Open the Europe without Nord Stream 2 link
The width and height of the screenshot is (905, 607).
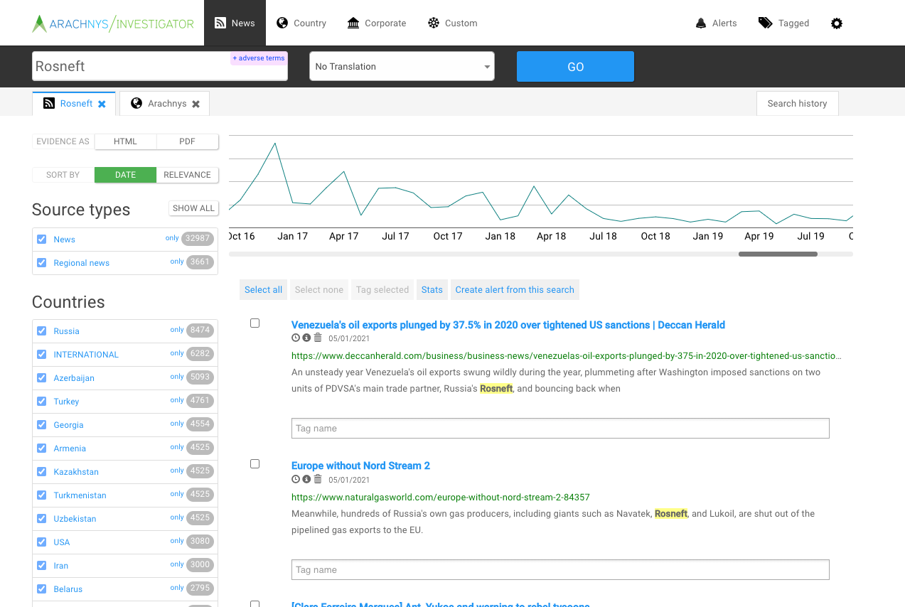coord(360,466)
